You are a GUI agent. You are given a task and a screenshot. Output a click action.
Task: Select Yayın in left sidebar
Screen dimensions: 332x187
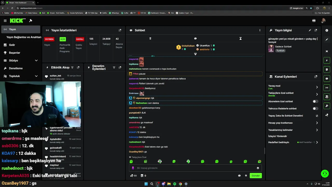(21, 29)
